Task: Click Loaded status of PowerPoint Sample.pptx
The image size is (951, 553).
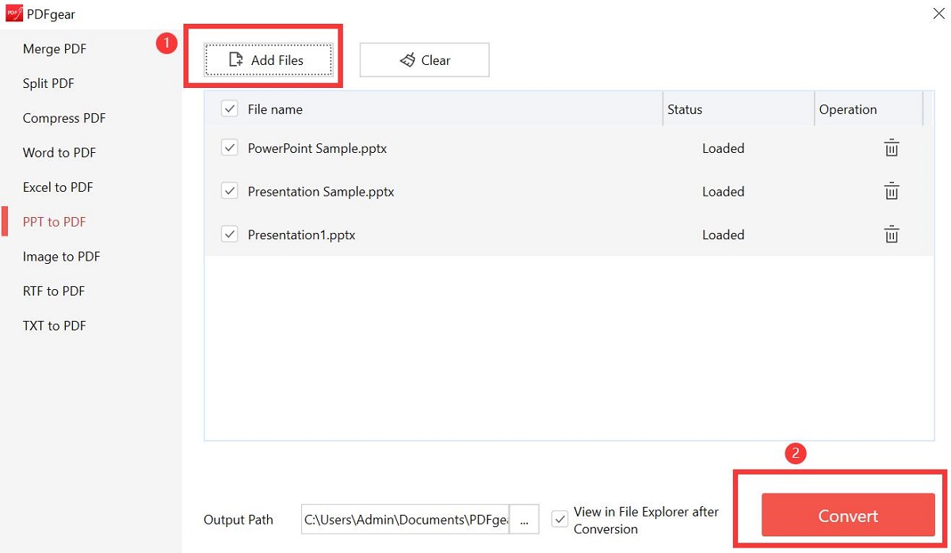Action: (x=723, y=148)
